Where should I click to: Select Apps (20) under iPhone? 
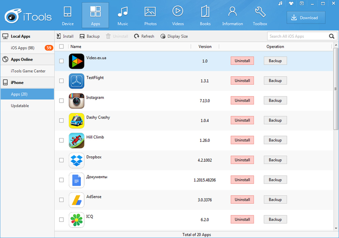coord(27,94)
